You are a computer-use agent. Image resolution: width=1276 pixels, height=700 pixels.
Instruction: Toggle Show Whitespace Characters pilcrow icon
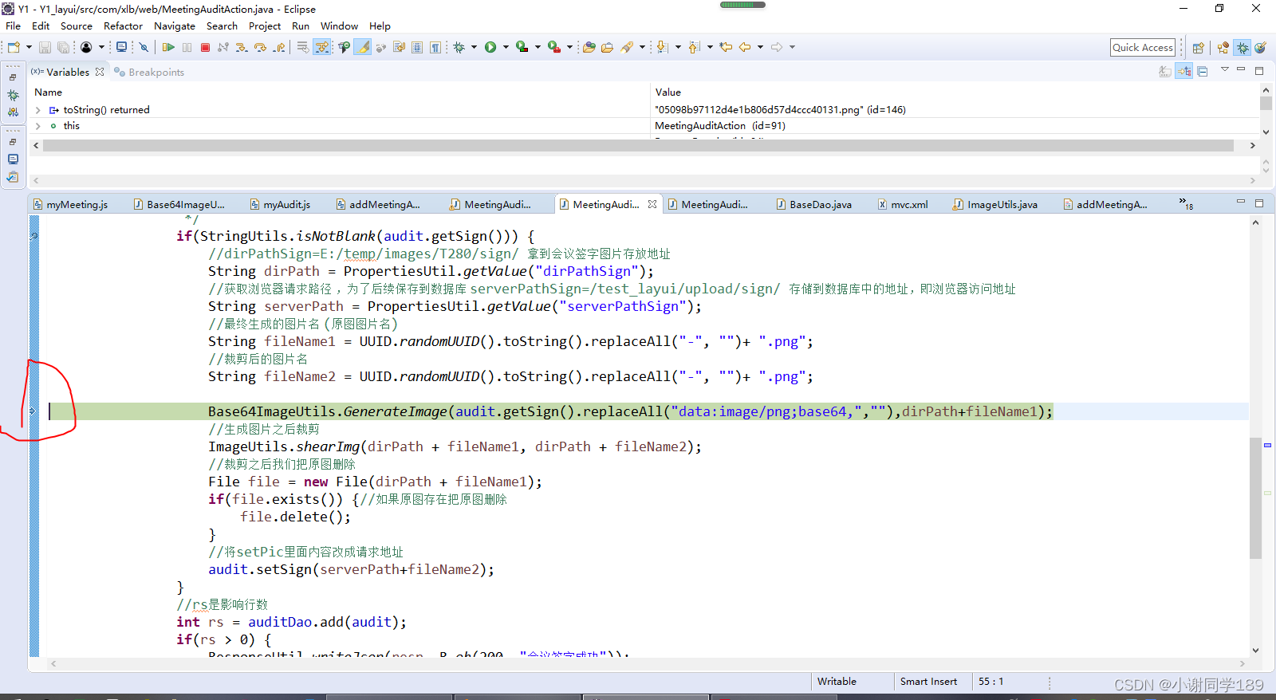pos(435,47)
